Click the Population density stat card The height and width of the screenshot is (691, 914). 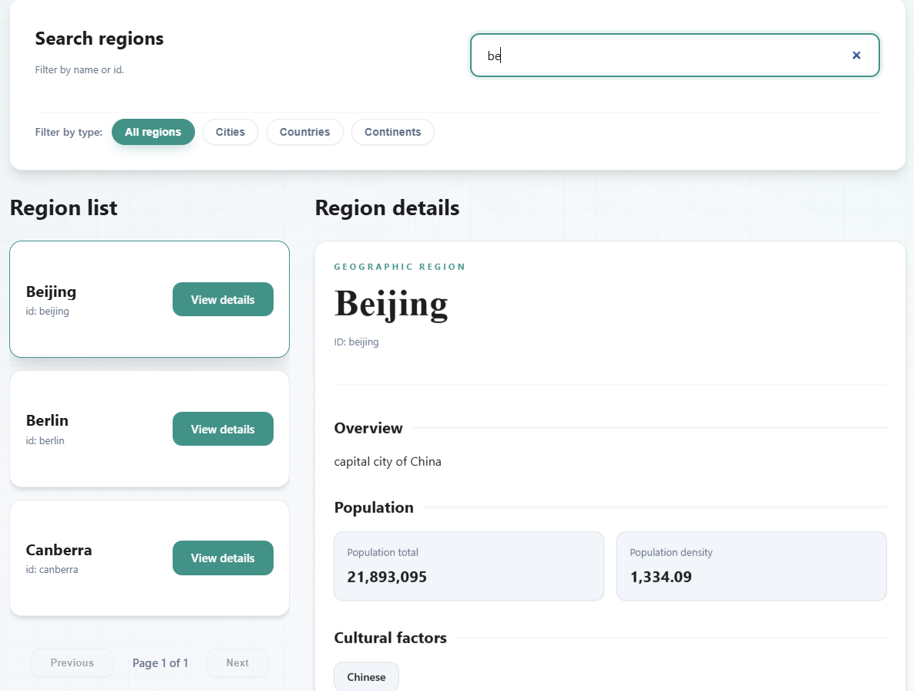[x=751, y=566]
